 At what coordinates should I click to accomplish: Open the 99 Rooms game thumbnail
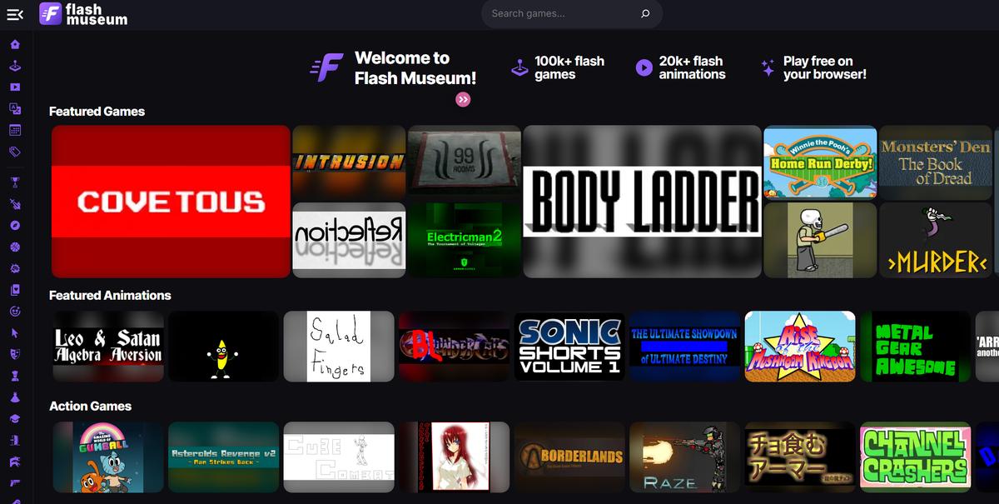[x=465, y=162]
